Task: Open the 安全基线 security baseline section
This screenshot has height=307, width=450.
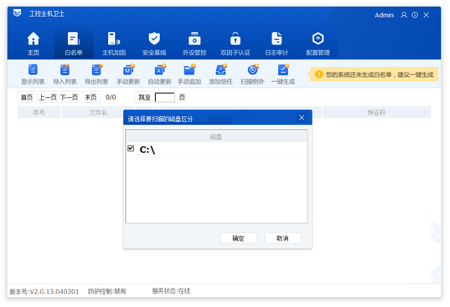Action: [154, 43]
